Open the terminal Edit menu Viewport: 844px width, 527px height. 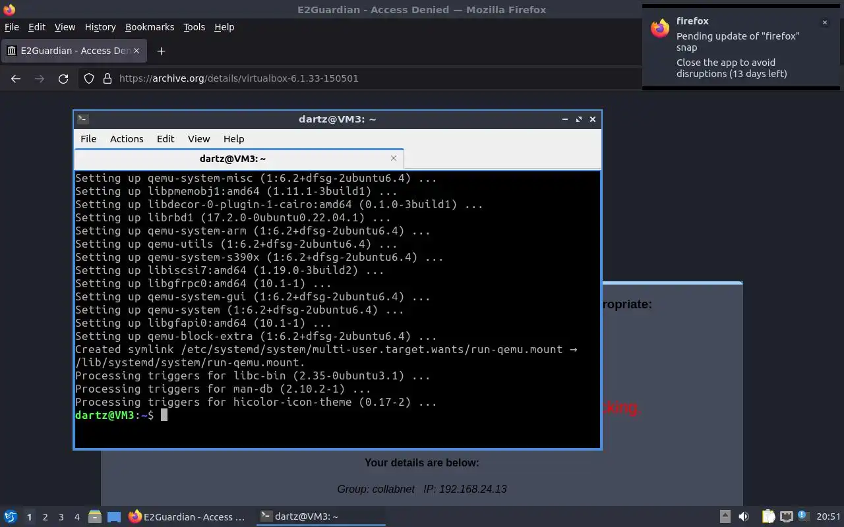click(166, 139)
